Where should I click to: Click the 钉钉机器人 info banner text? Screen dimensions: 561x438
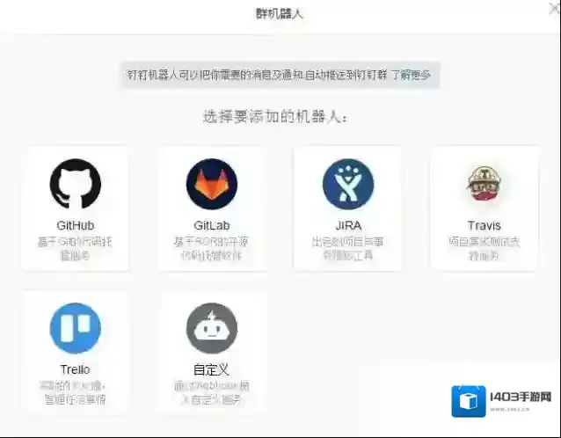[257, 75]
